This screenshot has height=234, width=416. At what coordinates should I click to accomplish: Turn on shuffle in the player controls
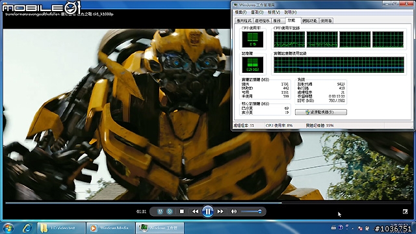(160, 211)
